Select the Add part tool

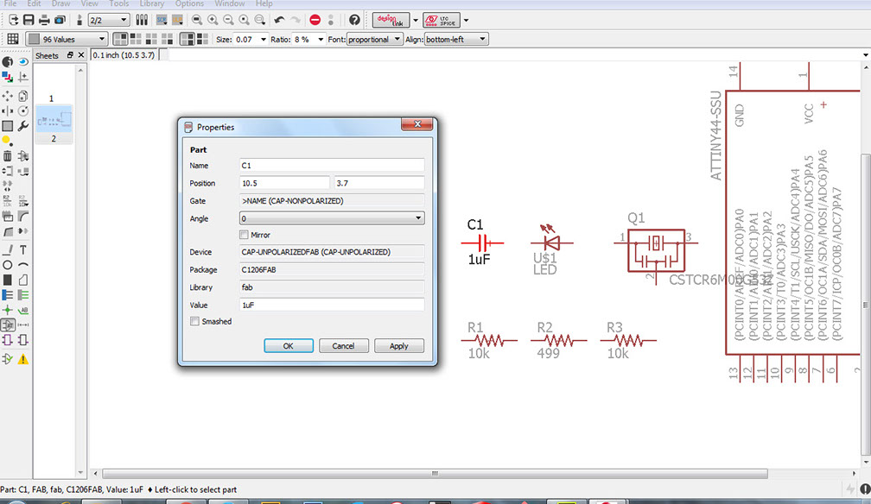22,156
